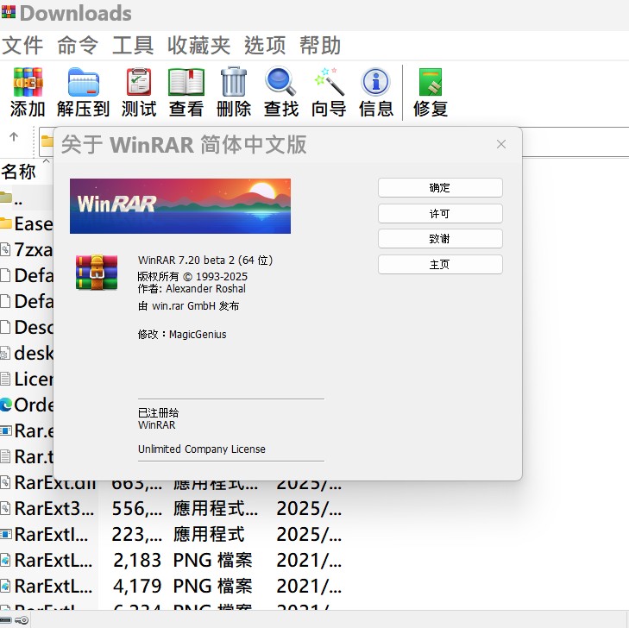Open the Home Page (主页) button
Screen dimensions: 629x628
[x=440, y=265]
